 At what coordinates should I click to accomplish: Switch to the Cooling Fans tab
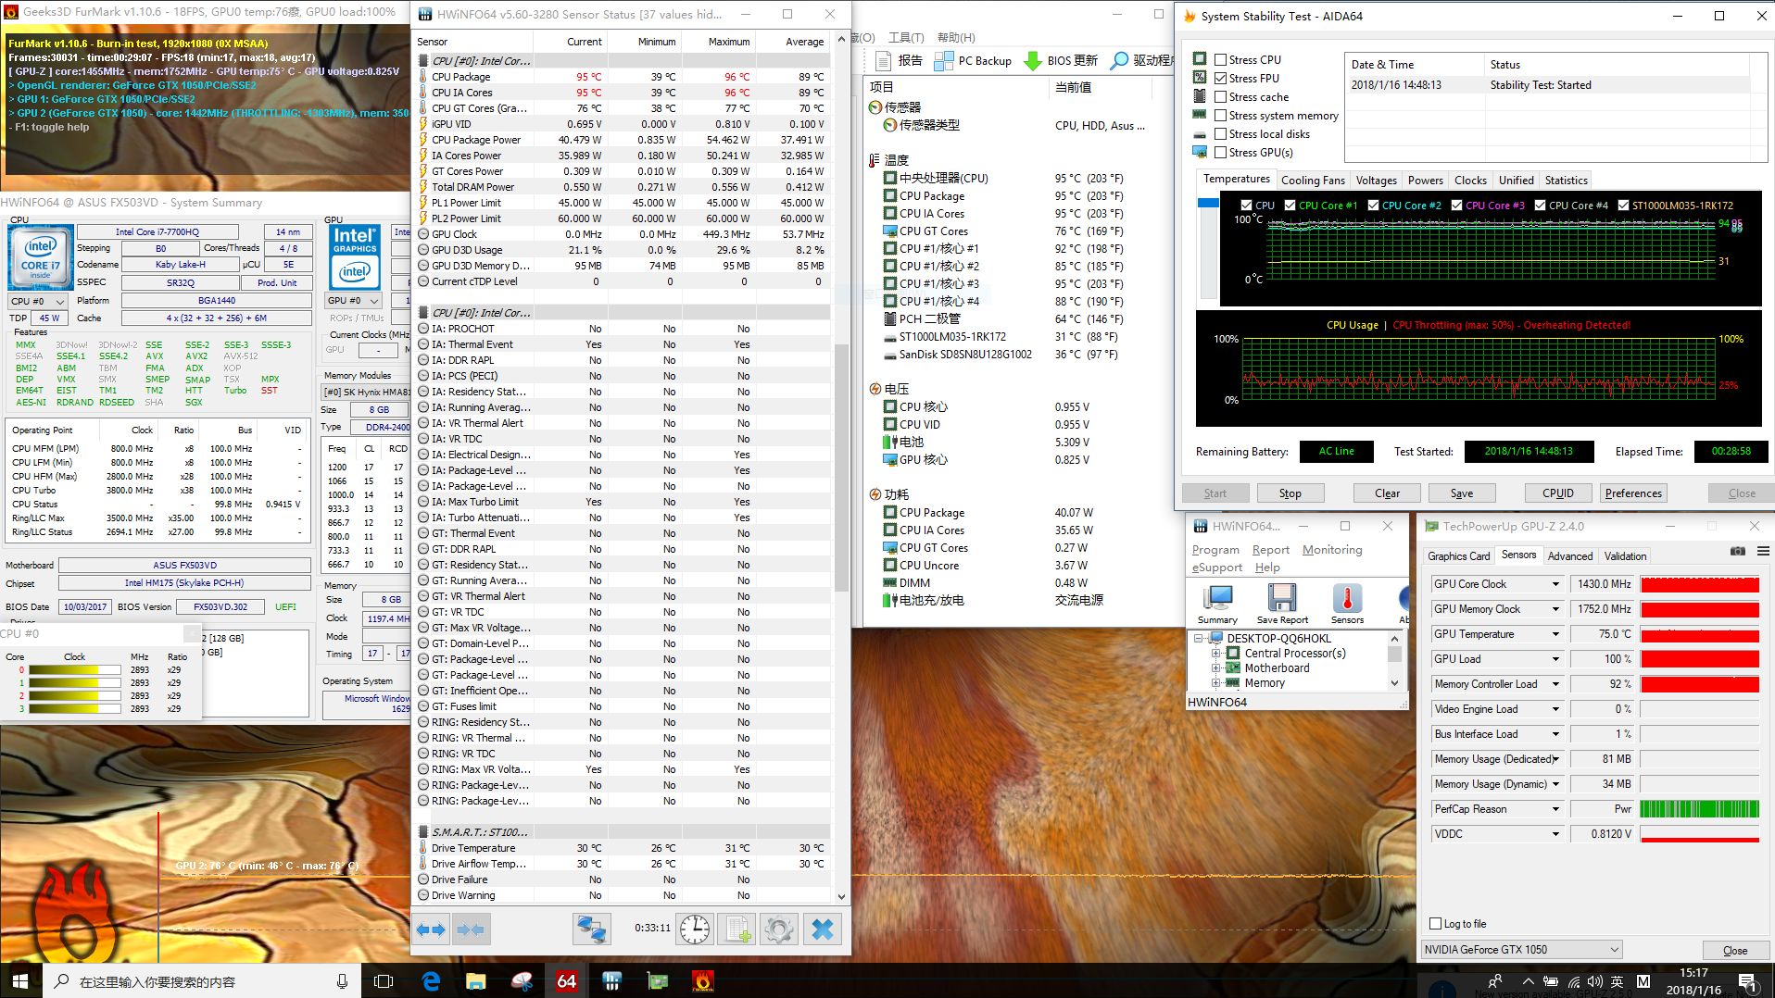(x=1312, y=181)
